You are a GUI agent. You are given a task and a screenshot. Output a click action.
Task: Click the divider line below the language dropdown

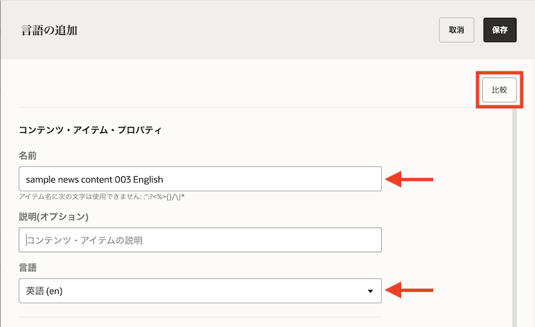201,317
